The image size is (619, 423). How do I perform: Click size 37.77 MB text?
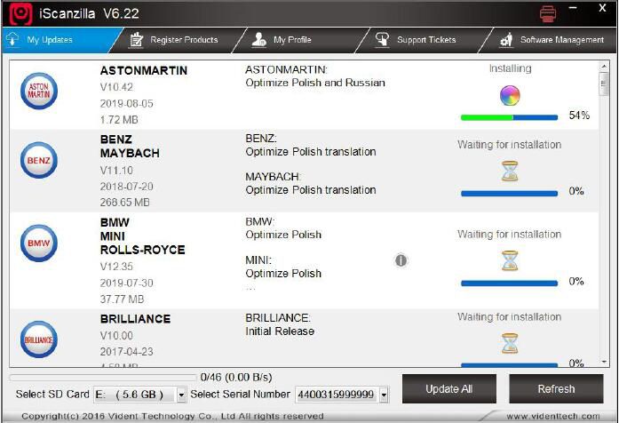coord(122,299)
